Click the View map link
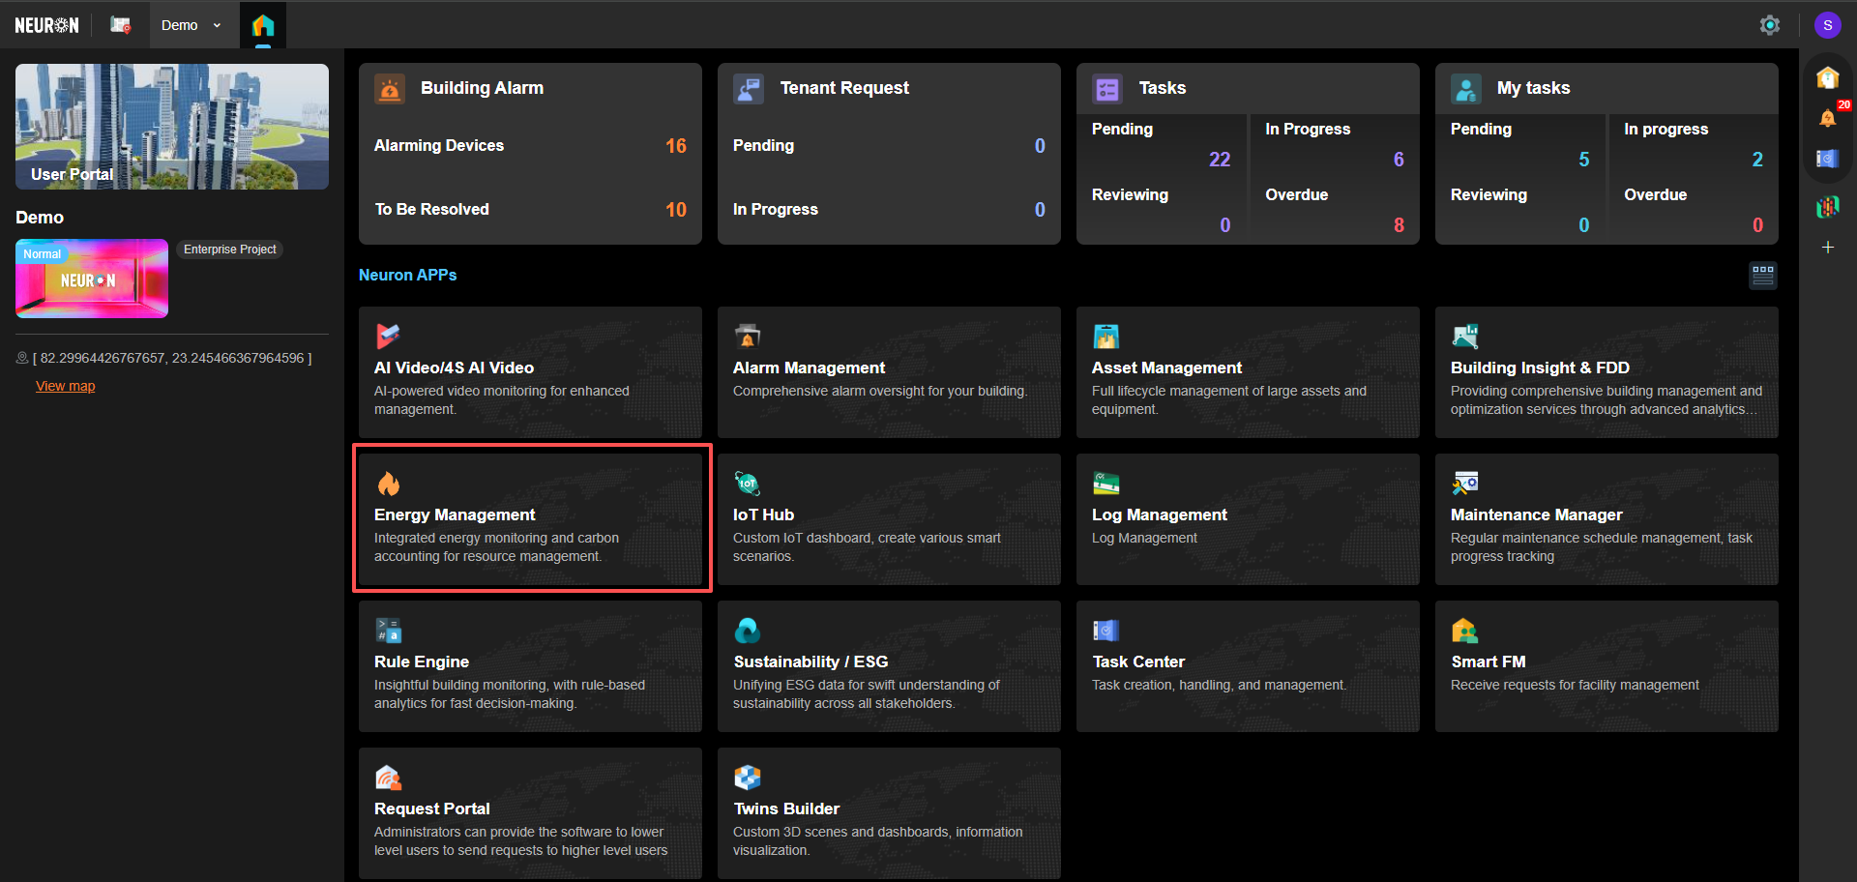This screenshot has width=1857, height=882. [65, 386]
